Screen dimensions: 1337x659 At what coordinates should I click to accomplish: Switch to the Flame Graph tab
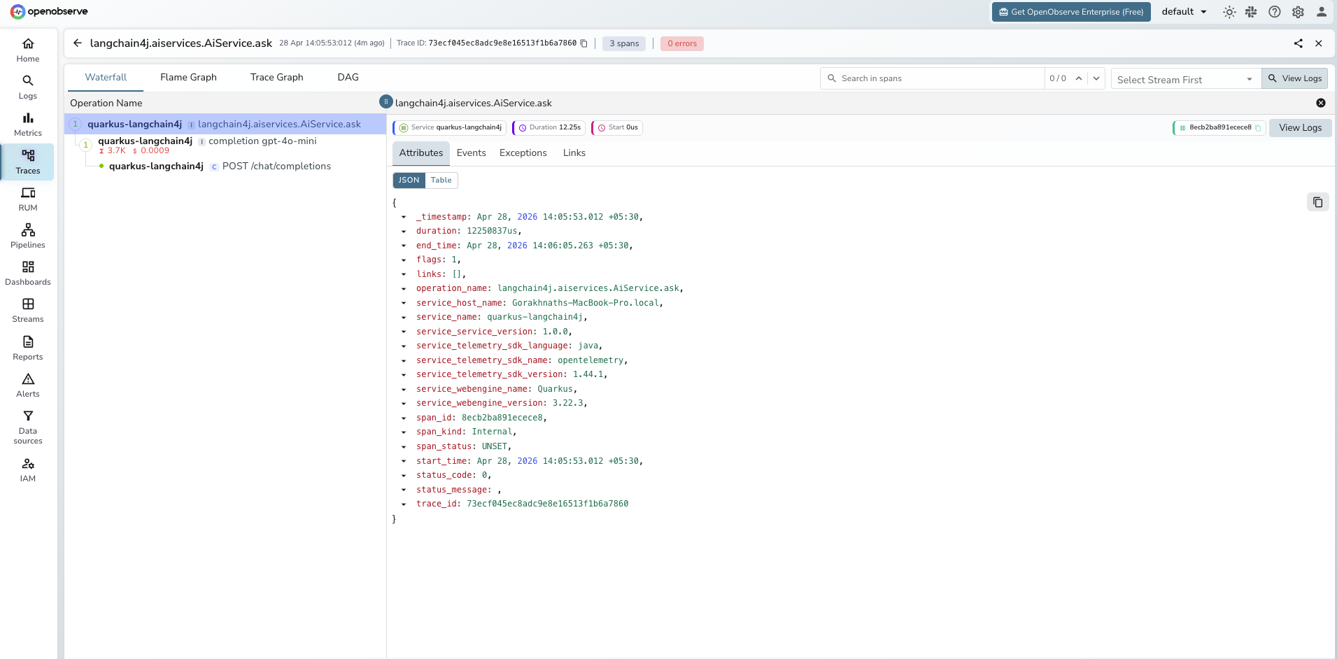tap(188, 77)
